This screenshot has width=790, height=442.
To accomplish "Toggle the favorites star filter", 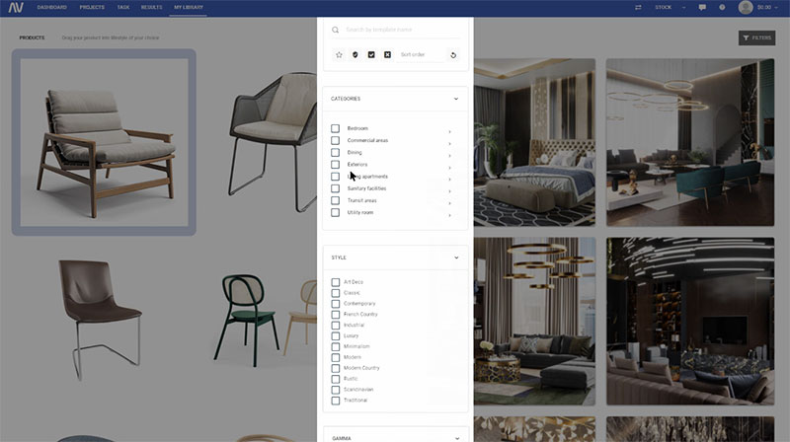I will (x=339, y=55).
